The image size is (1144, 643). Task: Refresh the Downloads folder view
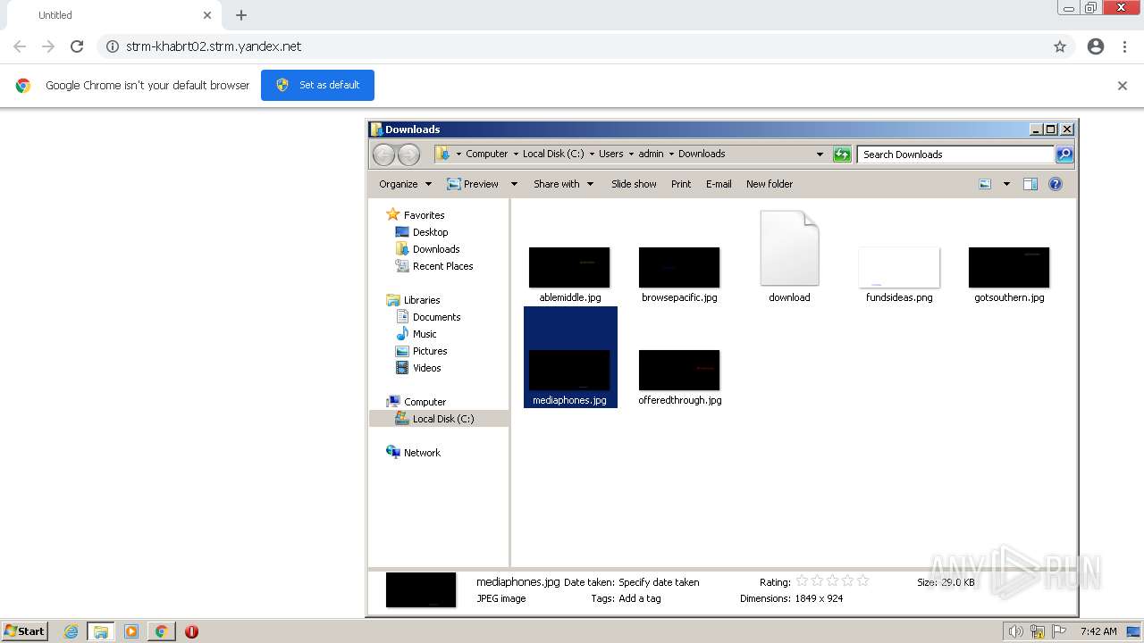tap(842, 154)
